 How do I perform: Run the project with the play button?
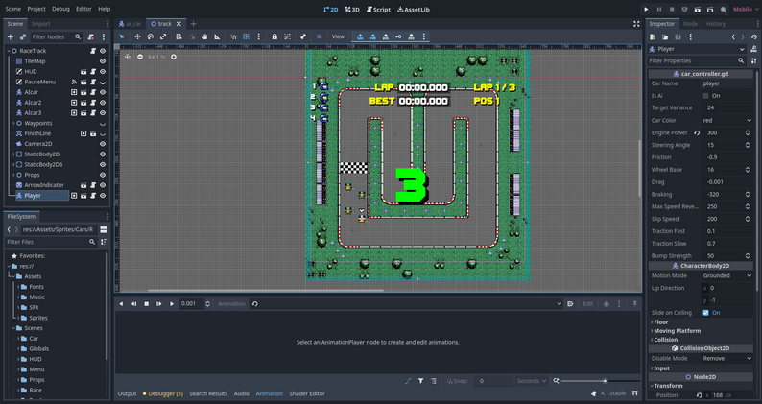[x=646, y=10]
